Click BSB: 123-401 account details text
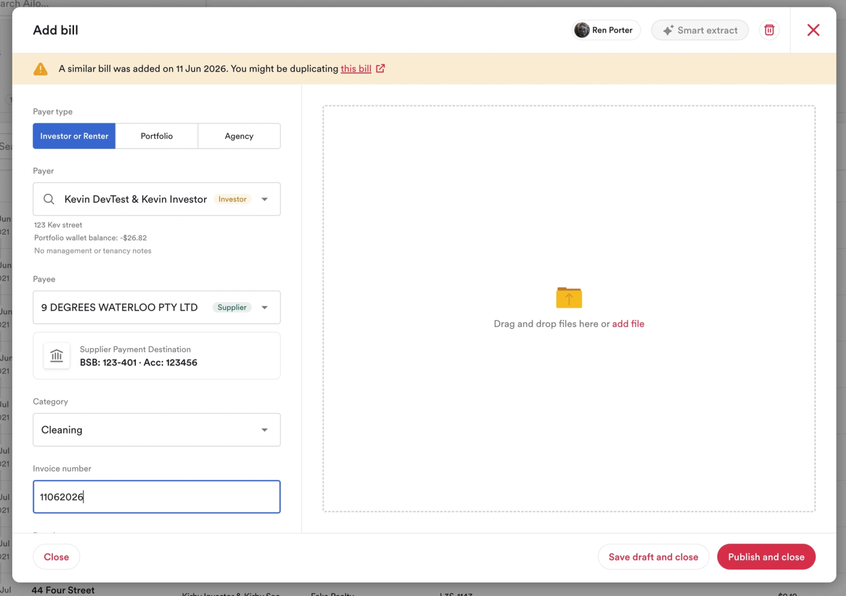 pyautogui.click(x=139, y=363)
